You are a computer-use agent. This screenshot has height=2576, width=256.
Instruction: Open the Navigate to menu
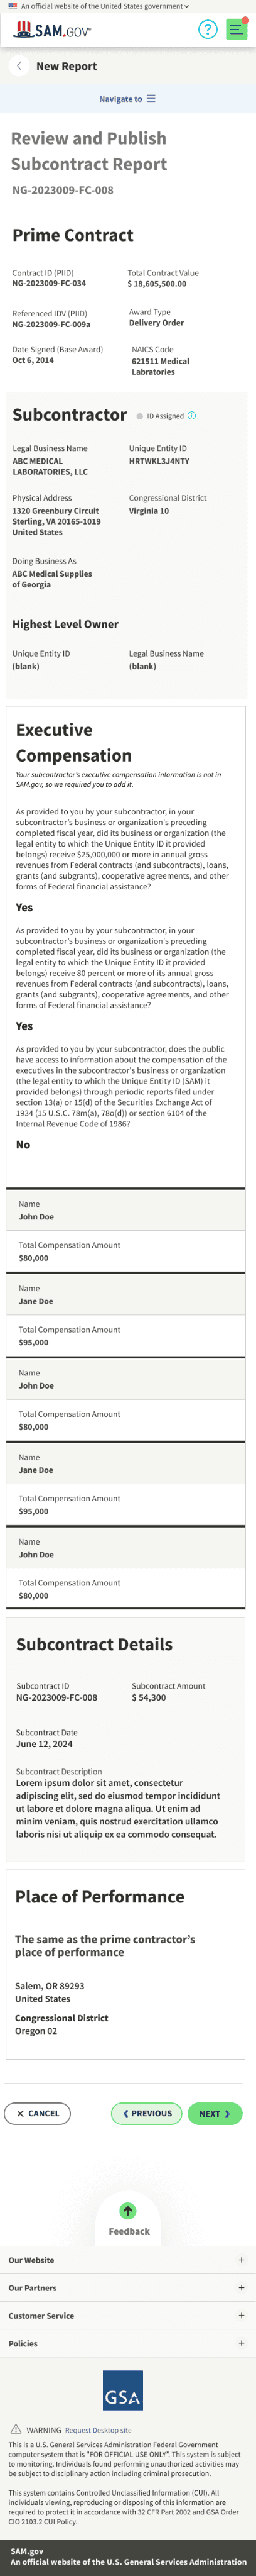pyautogui.click(x=127, y=99)
